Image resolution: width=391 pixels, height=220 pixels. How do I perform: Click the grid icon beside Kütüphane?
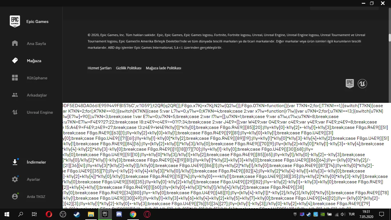pos(15,78)
